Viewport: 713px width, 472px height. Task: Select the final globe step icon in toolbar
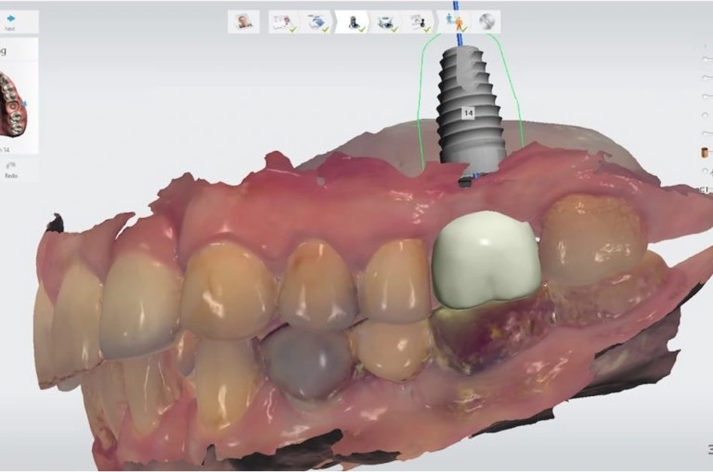(488, 20)
